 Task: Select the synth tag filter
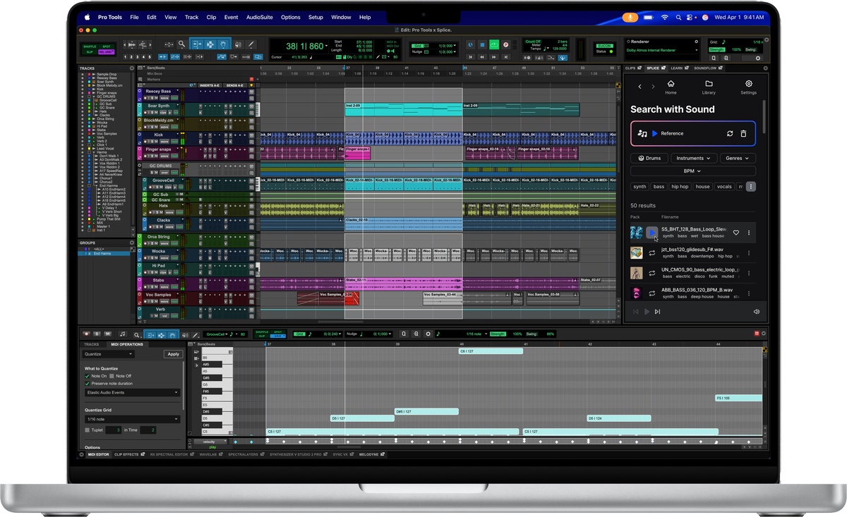[x=639, y=186]
